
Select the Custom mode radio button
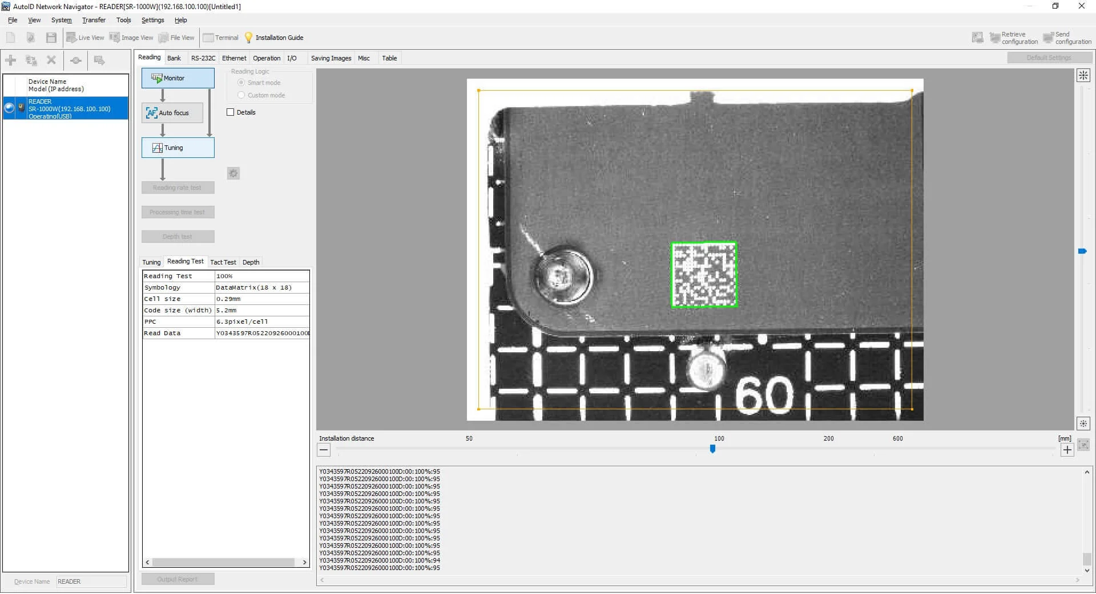(241, 95)
